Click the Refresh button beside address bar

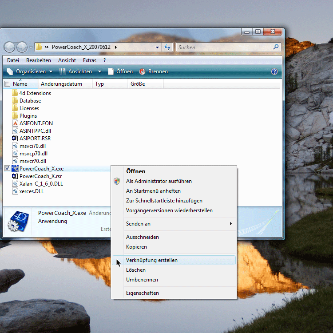click(x=167, y=47)
